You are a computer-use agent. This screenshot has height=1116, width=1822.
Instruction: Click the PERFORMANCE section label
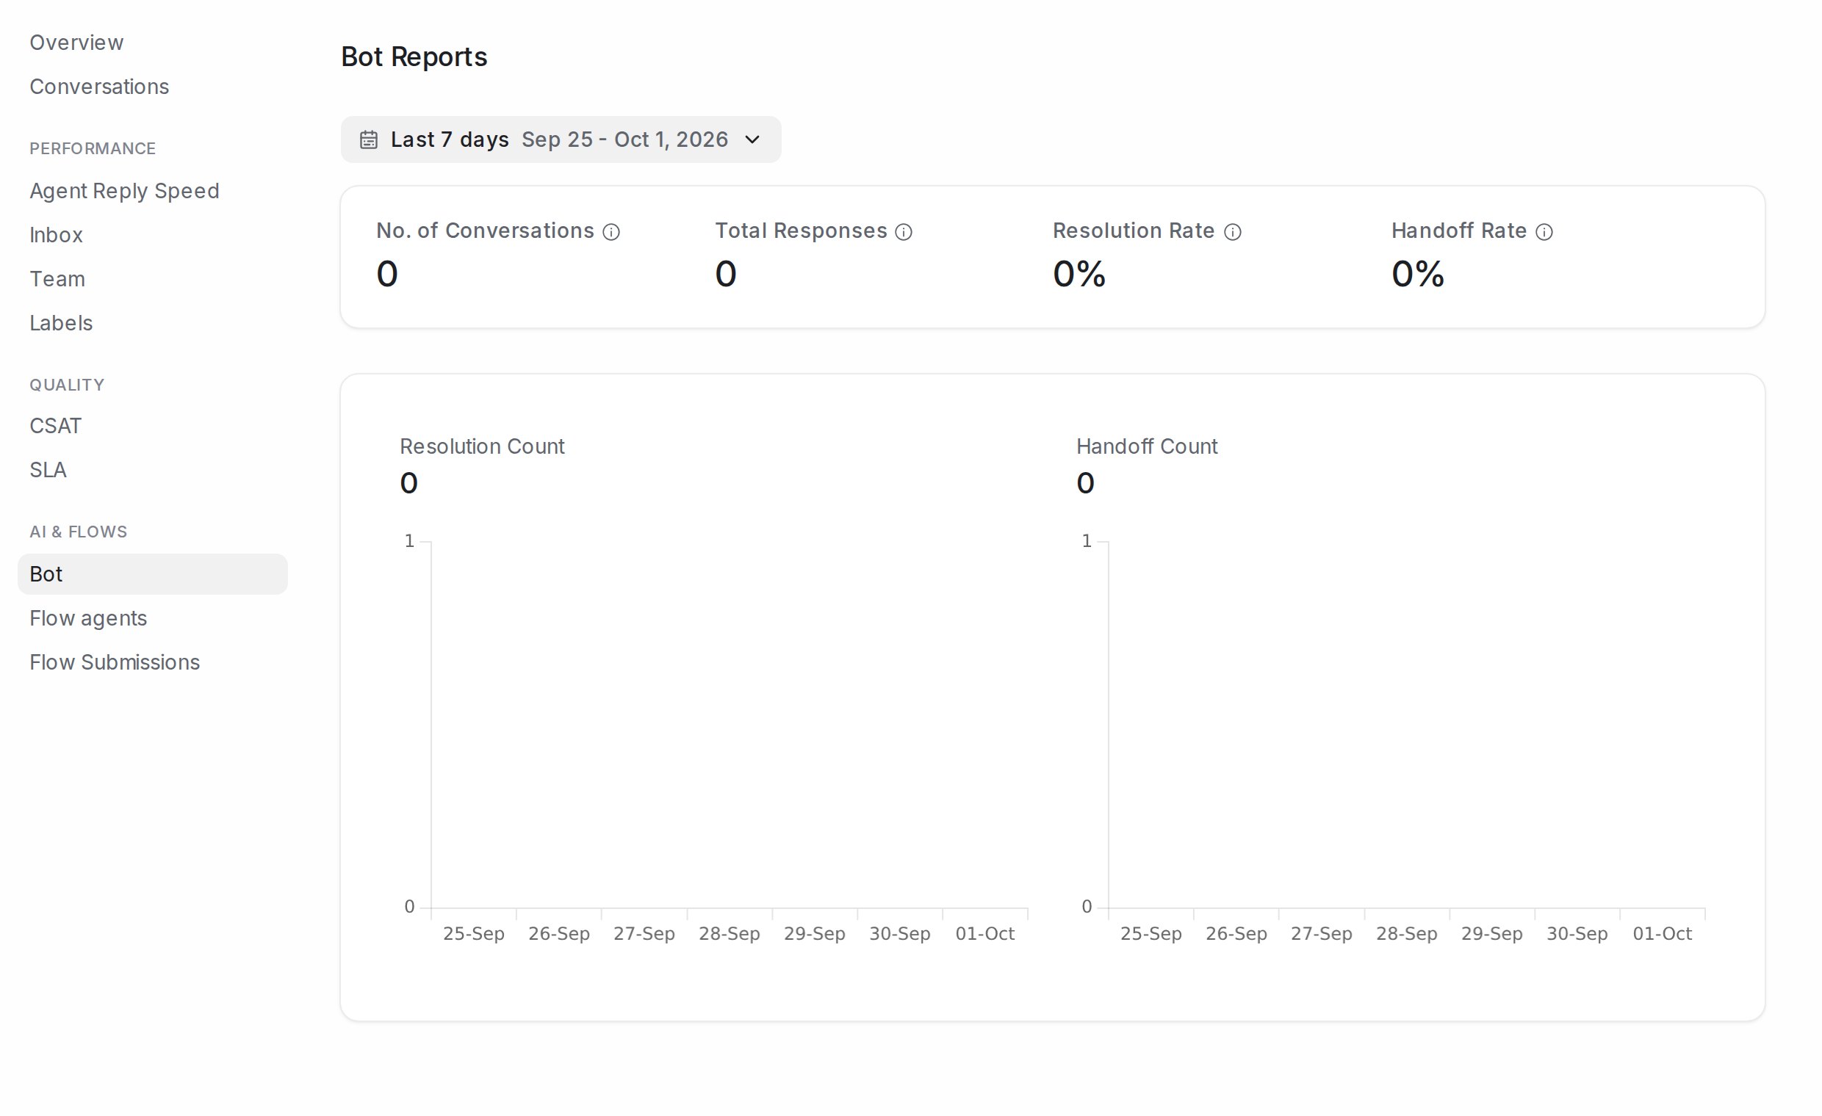93,148
